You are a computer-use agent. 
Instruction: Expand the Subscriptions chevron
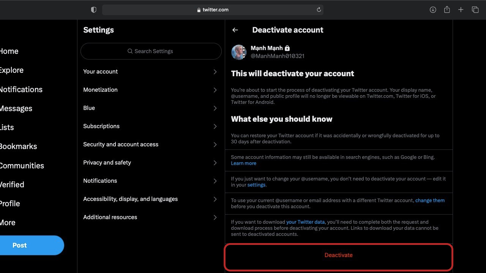pyautogui.click(x=215, y=126)
